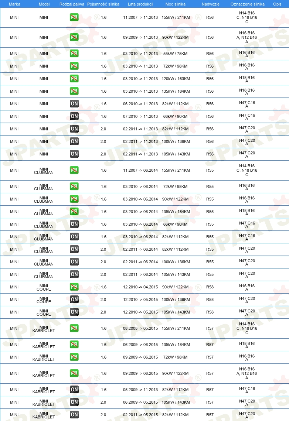
Task: Click 'MINI KABRIOLET' model cell in the 155kW/211KM row
Action: click(44, 329)
